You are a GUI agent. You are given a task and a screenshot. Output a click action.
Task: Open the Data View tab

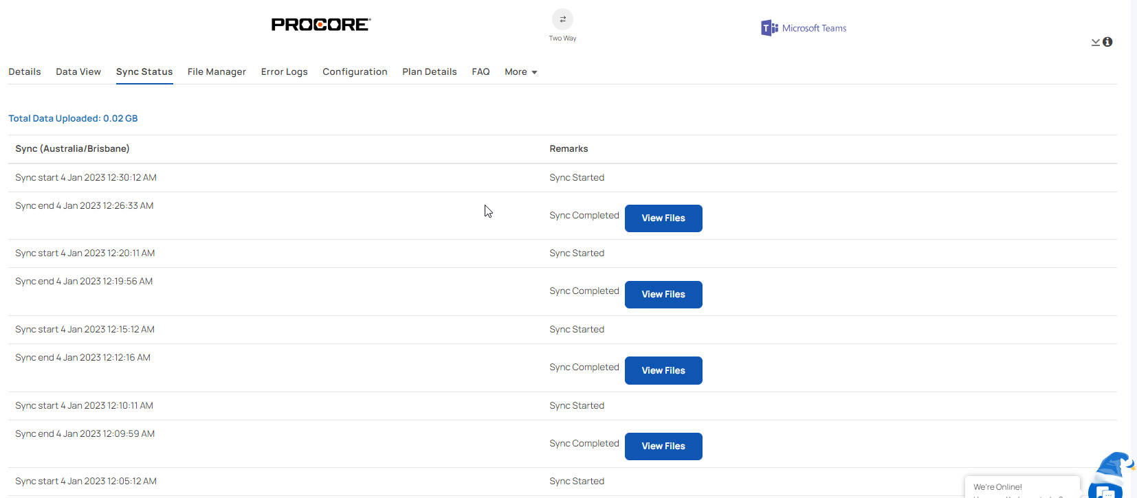(x=78, y=72)
